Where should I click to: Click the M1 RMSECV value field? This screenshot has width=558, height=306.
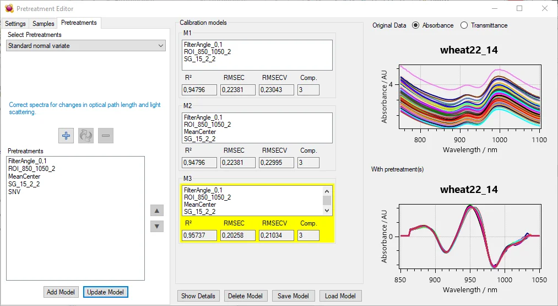click(x=276, y=90)
